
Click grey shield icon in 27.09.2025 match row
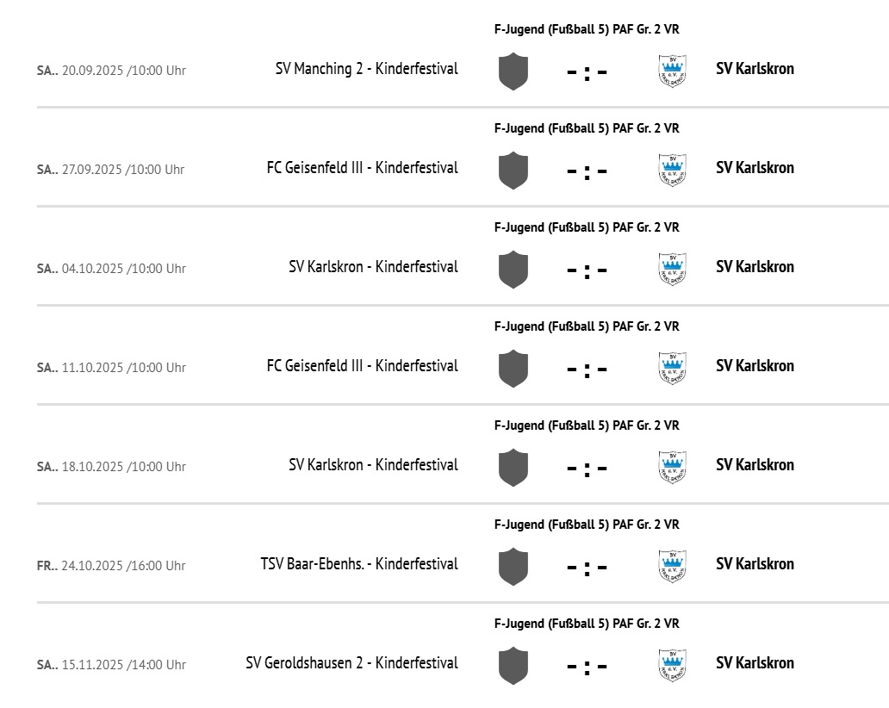tap(513, 170)
